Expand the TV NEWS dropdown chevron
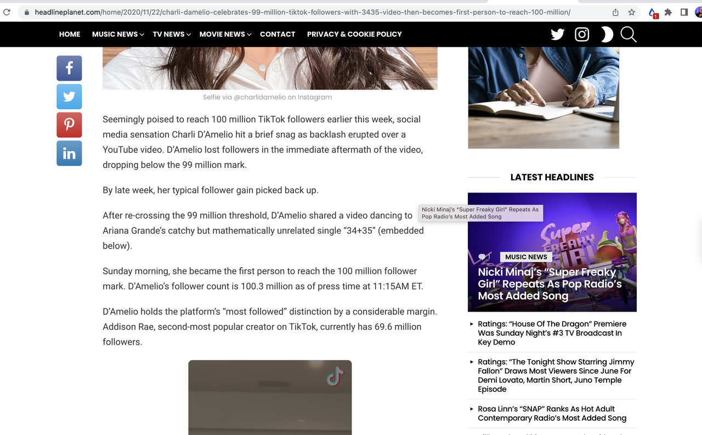 click(188, 35)
